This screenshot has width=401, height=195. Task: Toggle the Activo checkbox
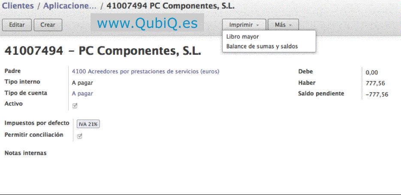(75, 105)
